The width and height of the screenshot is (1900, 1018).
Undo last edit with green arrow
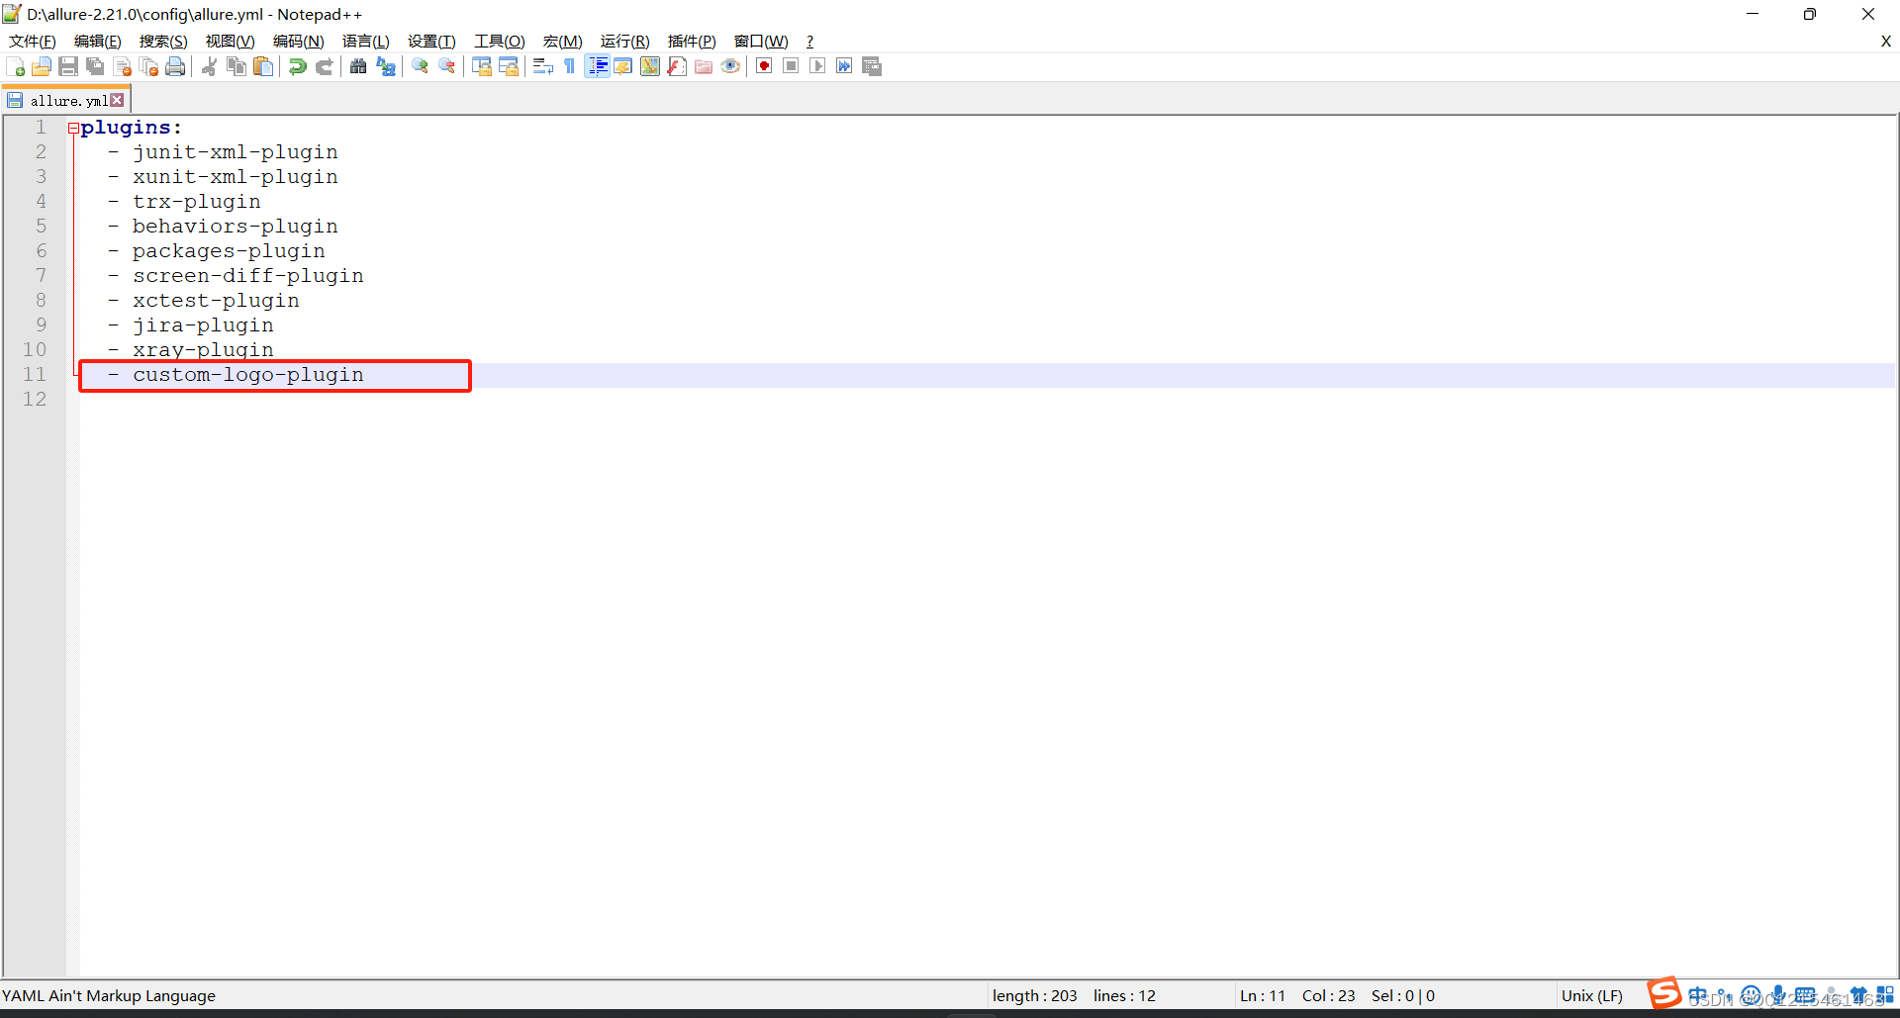pos(297,66)
